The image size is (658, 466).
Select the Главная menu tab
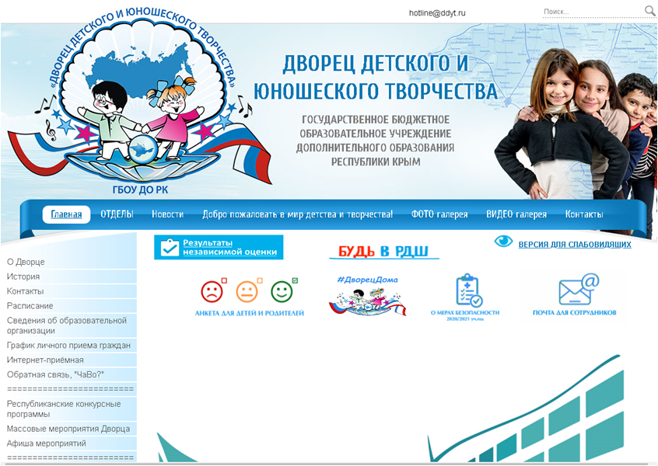pyautogui.click(x=66, y=214)
